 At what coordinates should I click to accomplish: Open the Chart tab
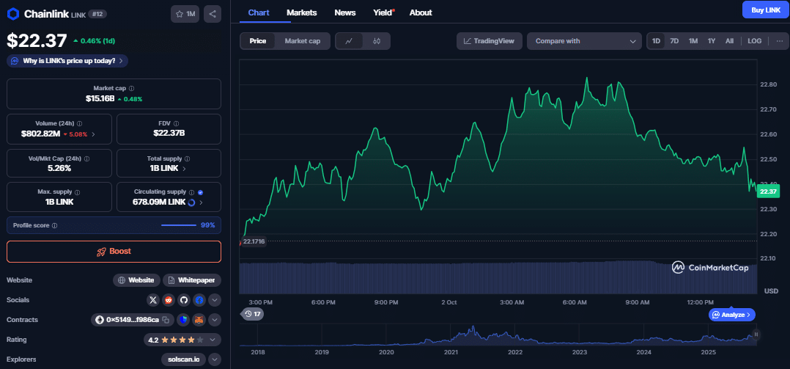tap(259, 12)
